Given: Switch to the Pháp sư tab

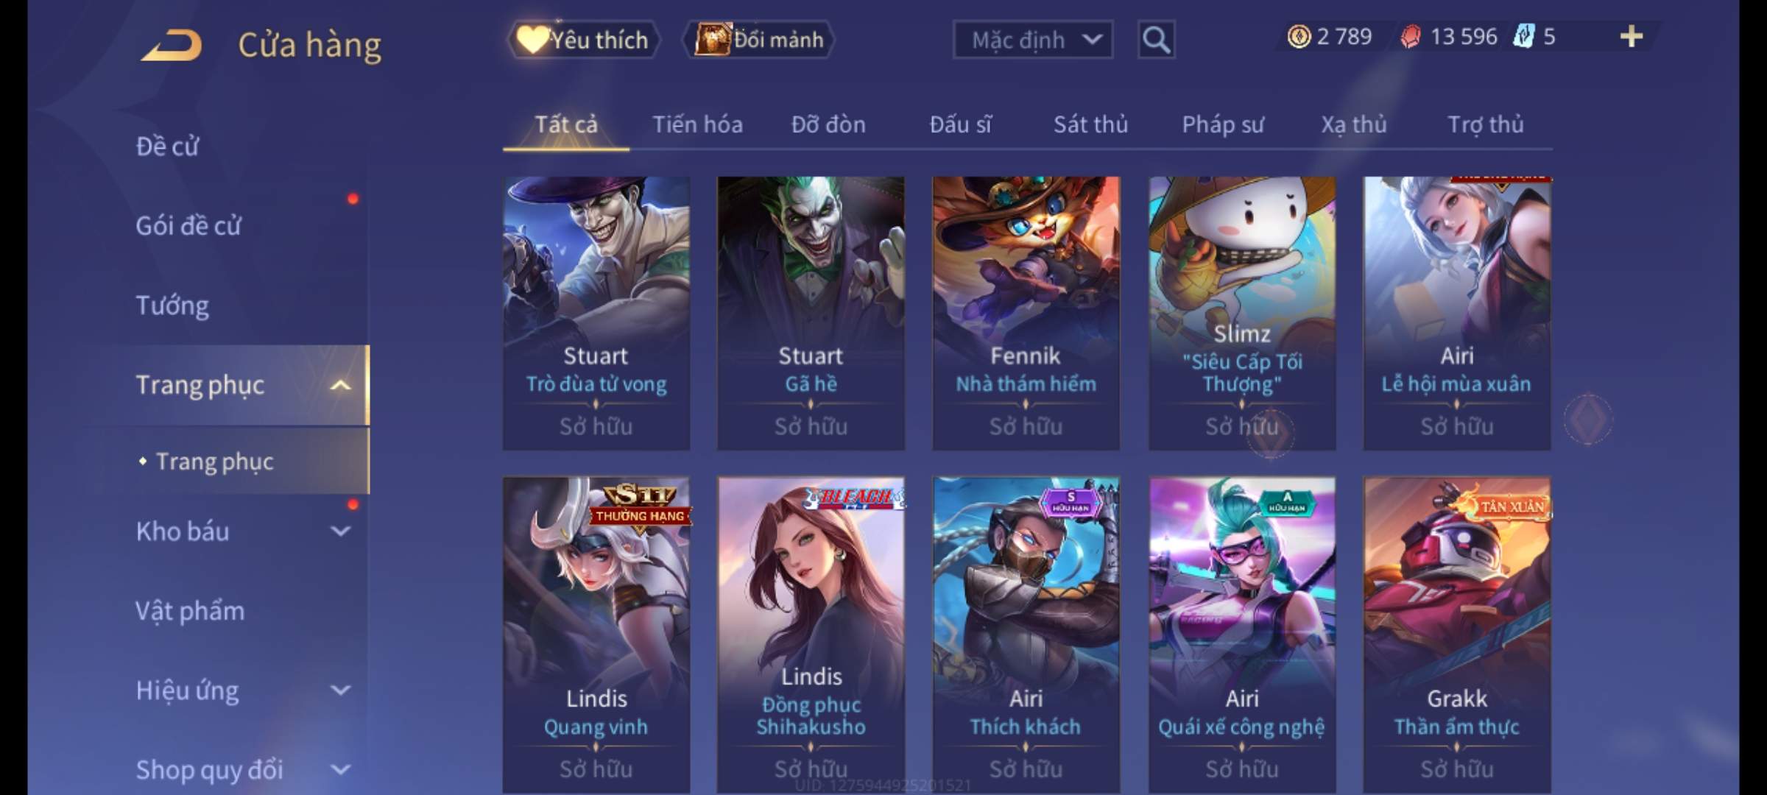Looking at the screenshot, I should [x=1223, y=124].
